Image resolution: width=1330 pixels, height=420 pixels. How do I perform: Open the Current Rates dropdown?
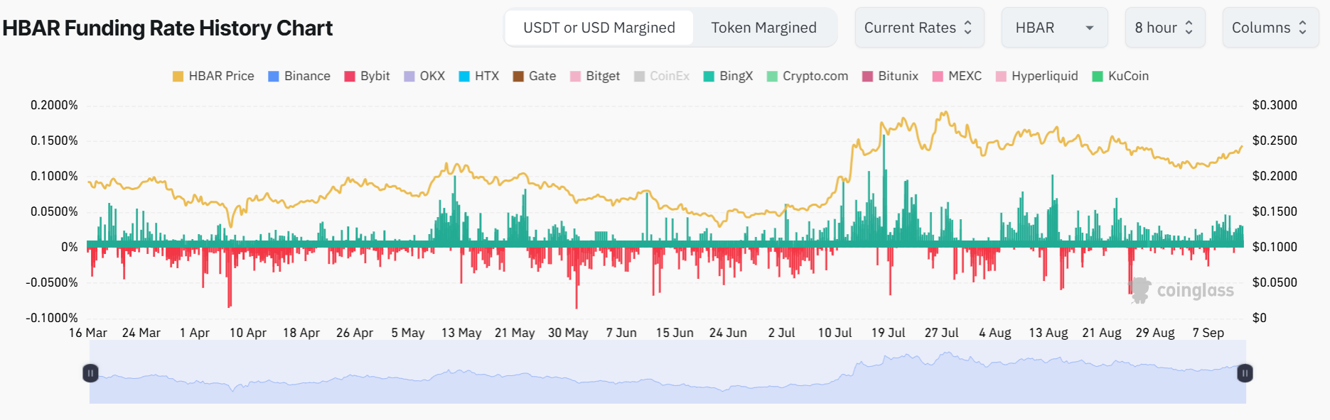click(918, 28)
